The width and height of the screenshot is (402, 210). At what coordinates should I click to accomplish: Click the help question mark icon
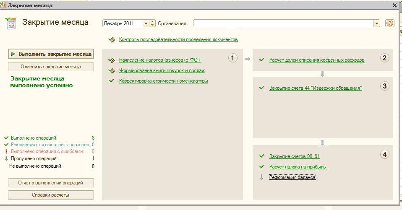click(x=390, y=23)
